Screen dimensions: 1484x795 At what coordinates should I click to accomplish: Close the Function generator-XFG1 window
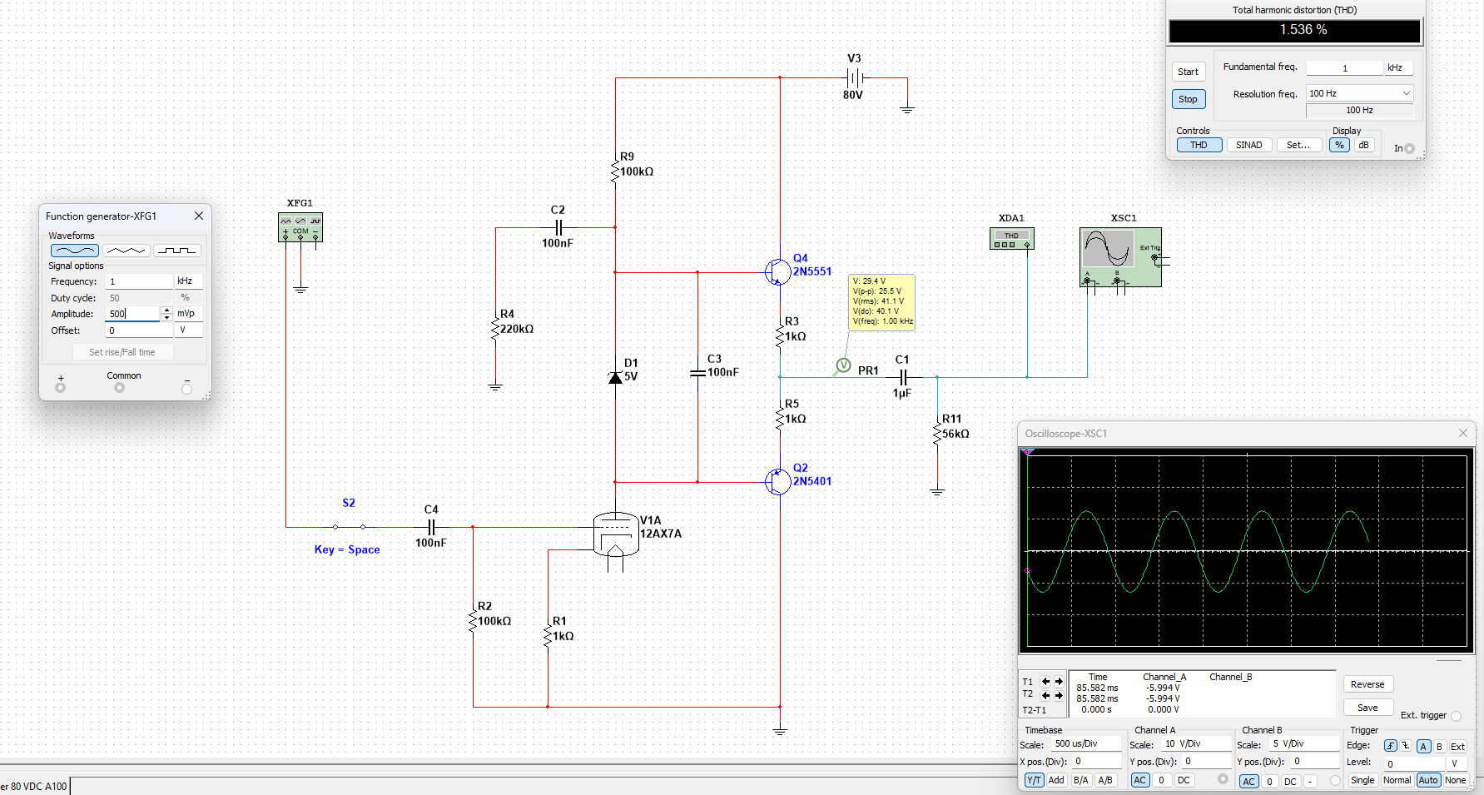point(199,216)
